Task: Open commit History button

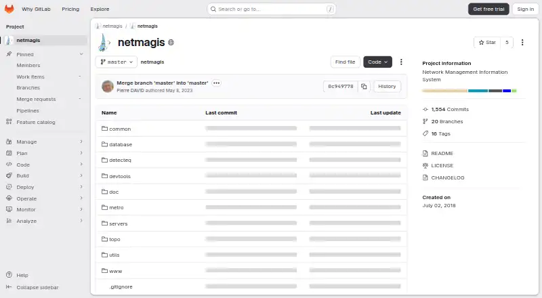Action: click(387, 87)
